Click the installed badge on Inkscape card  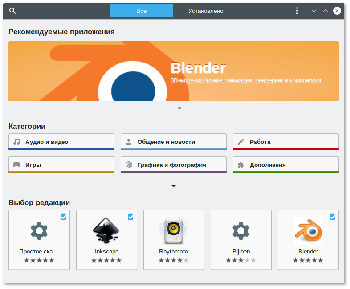coord(130,216)
